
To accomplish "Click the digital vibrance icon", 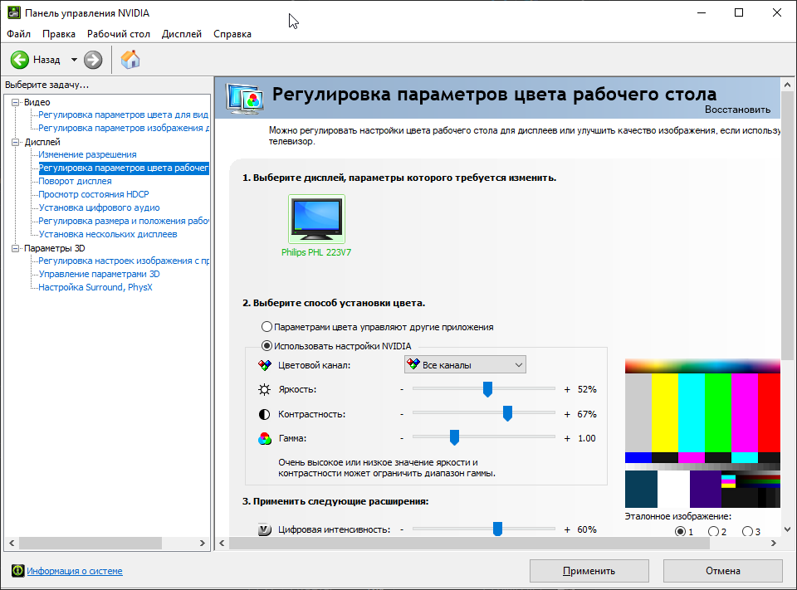I will coord(264,529).
